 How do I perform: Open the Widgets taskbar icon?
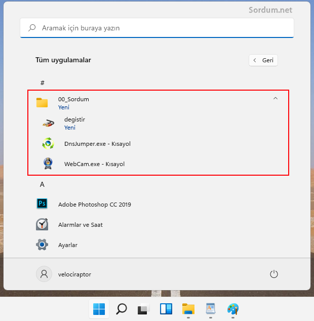click(166, 309)
